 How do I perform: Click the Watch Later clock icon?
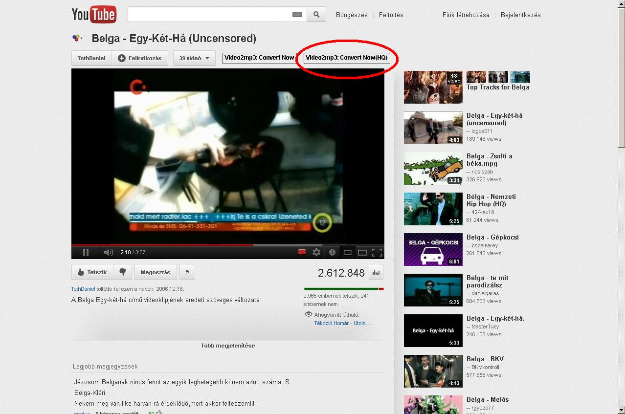(332, 252)
